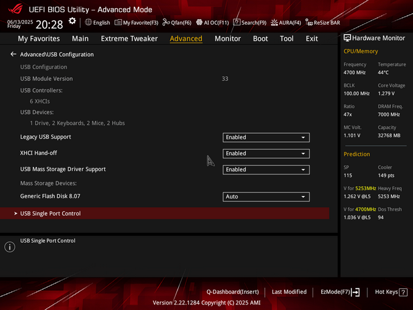Open Generic Flash Disk 8.07 dropdown

pos(266,197)
